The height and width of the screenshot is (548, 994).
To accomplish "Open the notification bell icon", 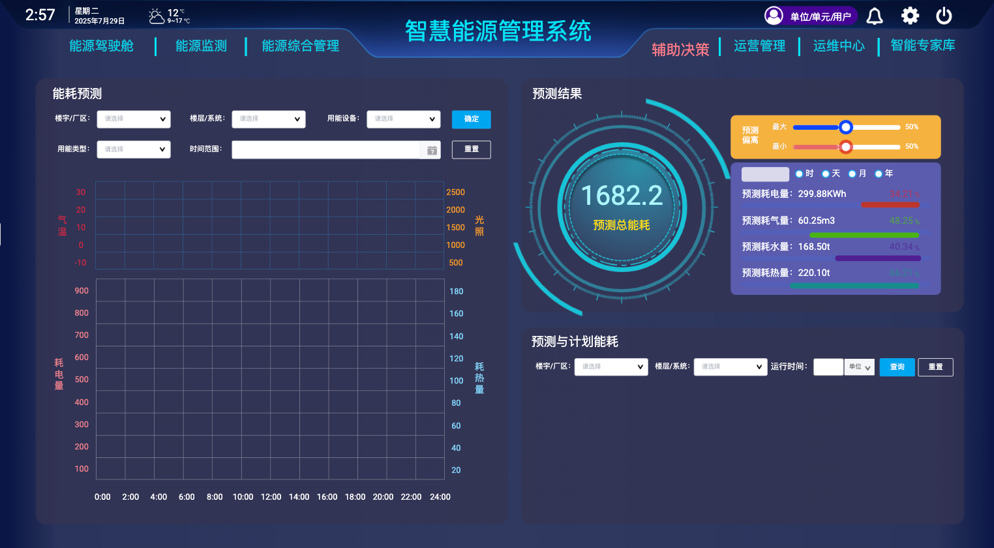I will (875, 16).
